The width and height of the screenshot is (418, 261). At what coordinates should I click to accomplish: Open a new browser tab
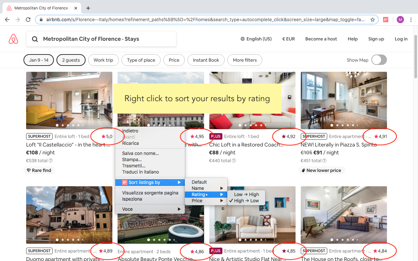88,8
